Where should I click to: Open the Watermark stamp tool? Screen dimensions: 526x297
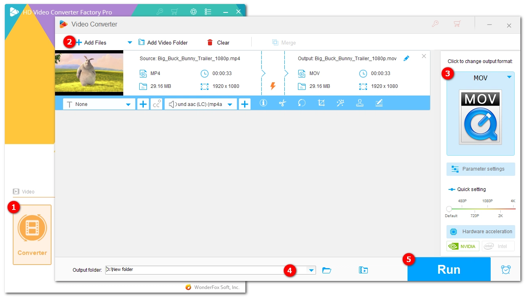point(360,103)
